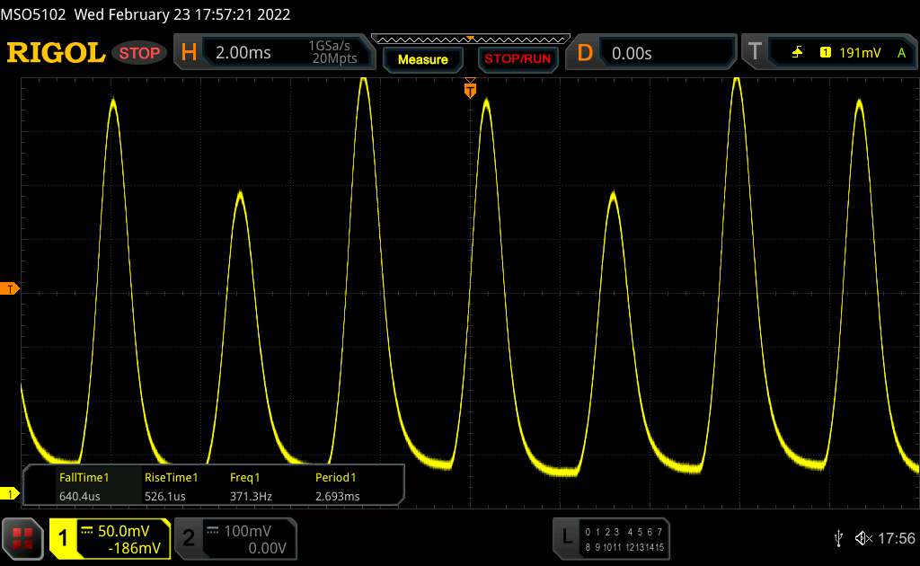This screenshot has height=566, width=920.
Task: Click the USB connection status icon
Action: tap(838, 537)
